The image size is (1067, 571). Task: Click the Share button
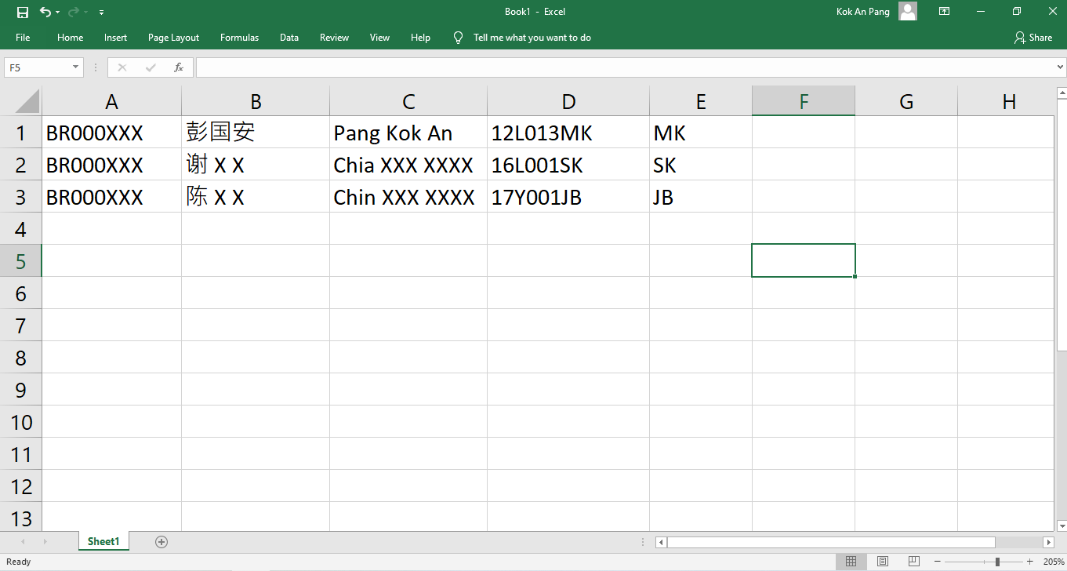(1033, 37)
